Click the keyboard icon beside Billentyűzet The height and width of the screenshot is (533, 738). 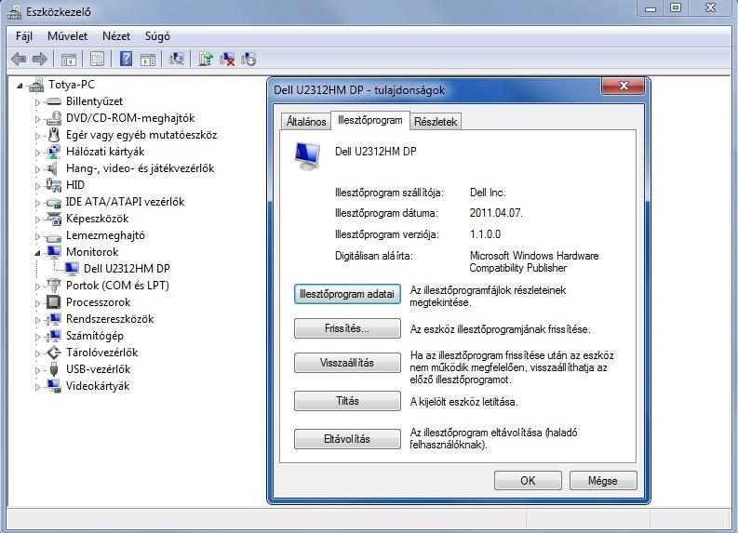pyautogui.click(x=54, y=101)
